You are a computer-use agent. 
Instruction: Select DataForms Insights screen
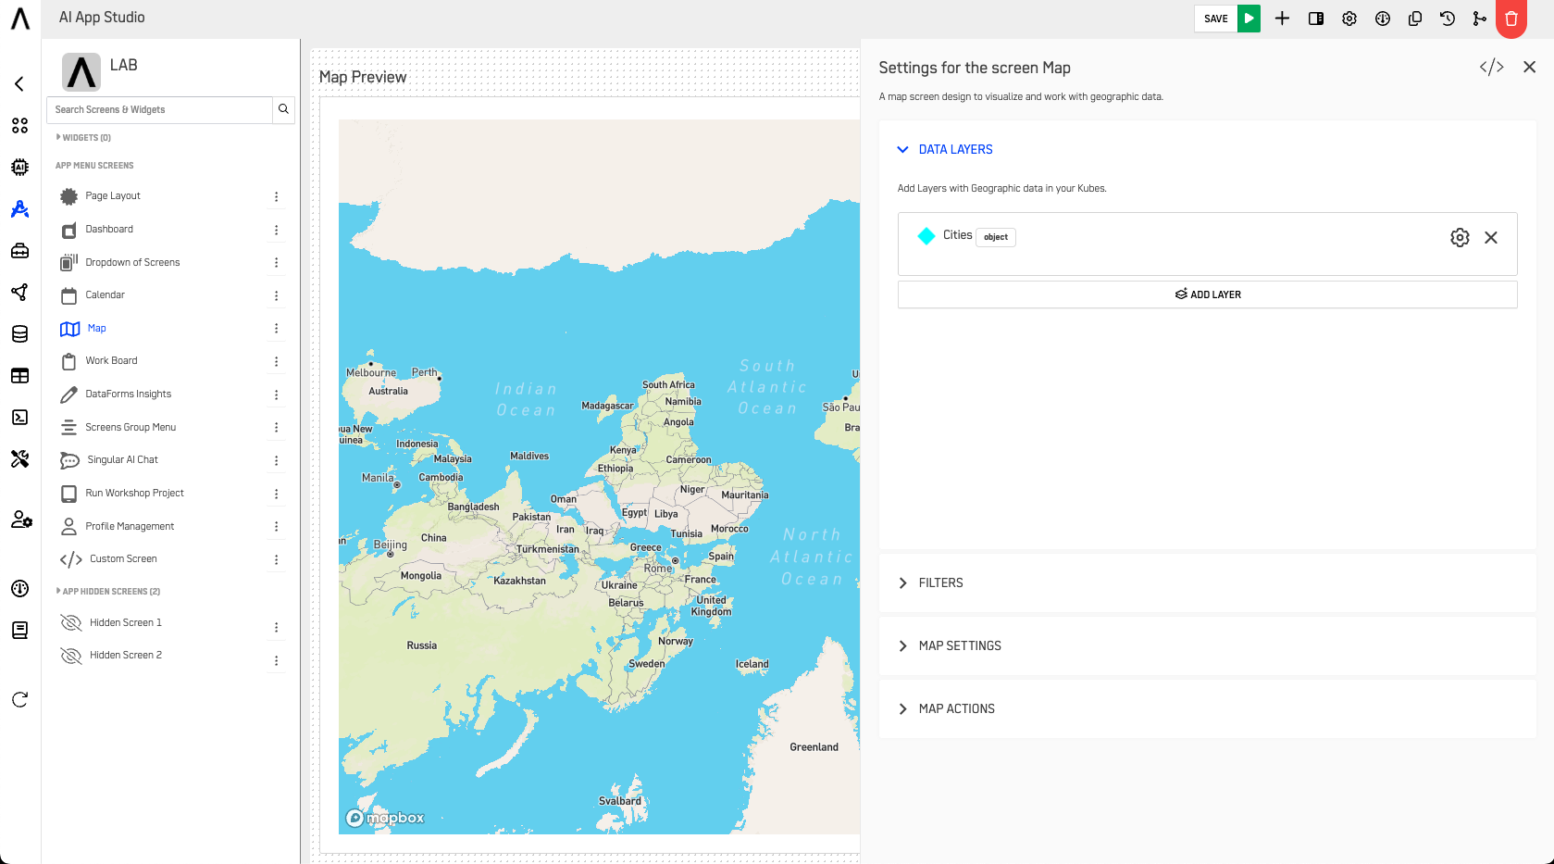coord(128,394)
